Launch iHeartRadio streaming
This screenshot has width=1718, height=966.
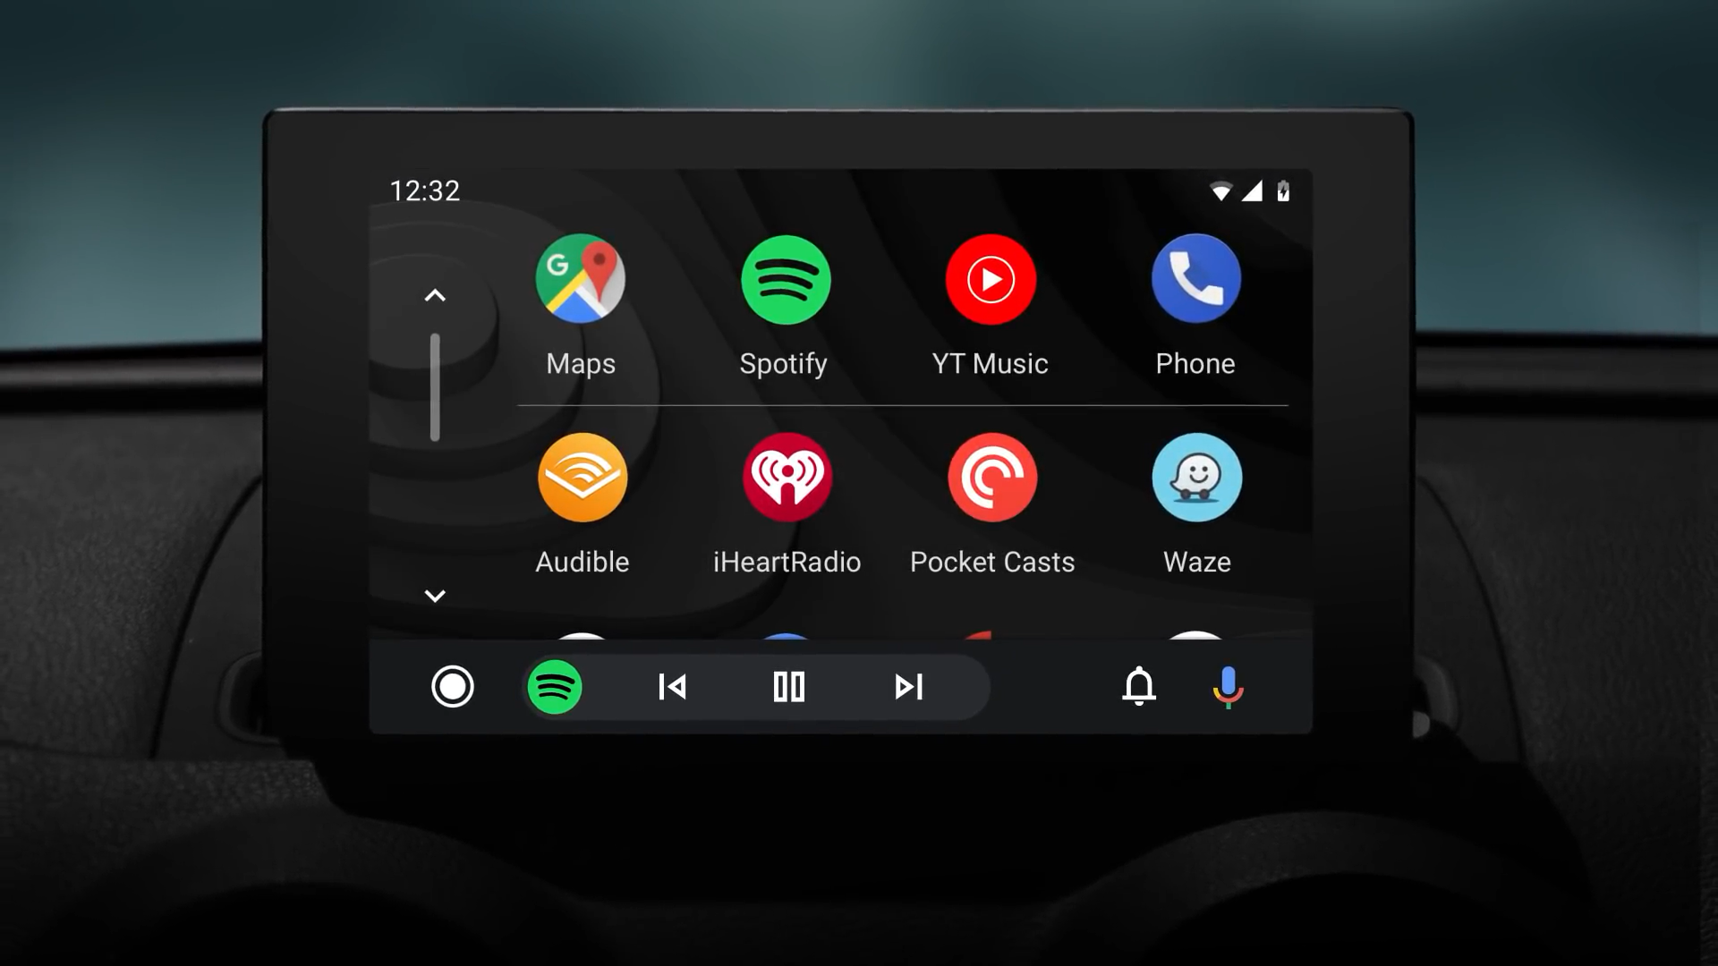click(x=787, y=477)
